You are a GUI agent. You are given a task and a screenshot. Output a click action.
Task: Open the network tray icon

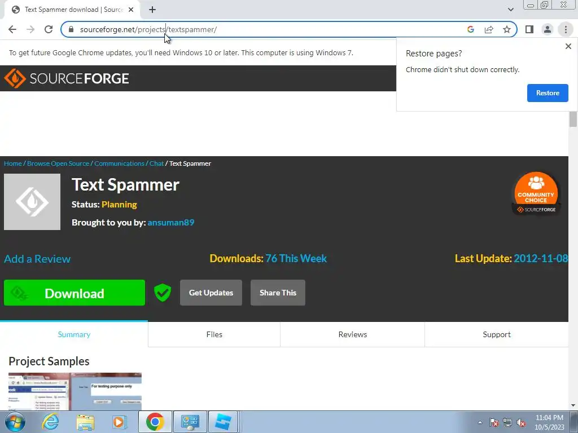tap(507, 422)
